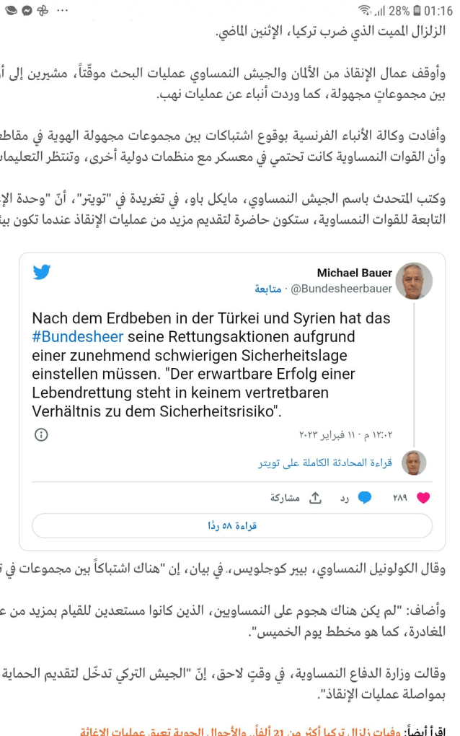Click the small avatar beside conversation link
460x736 pixels.
[x=414, y=463]
